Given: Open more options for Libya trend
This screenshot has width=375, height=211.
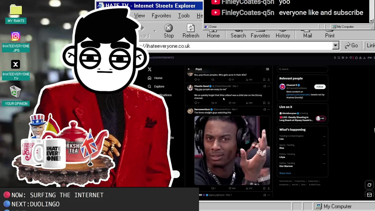Looking at the screenshot, I should pos(324,154).
